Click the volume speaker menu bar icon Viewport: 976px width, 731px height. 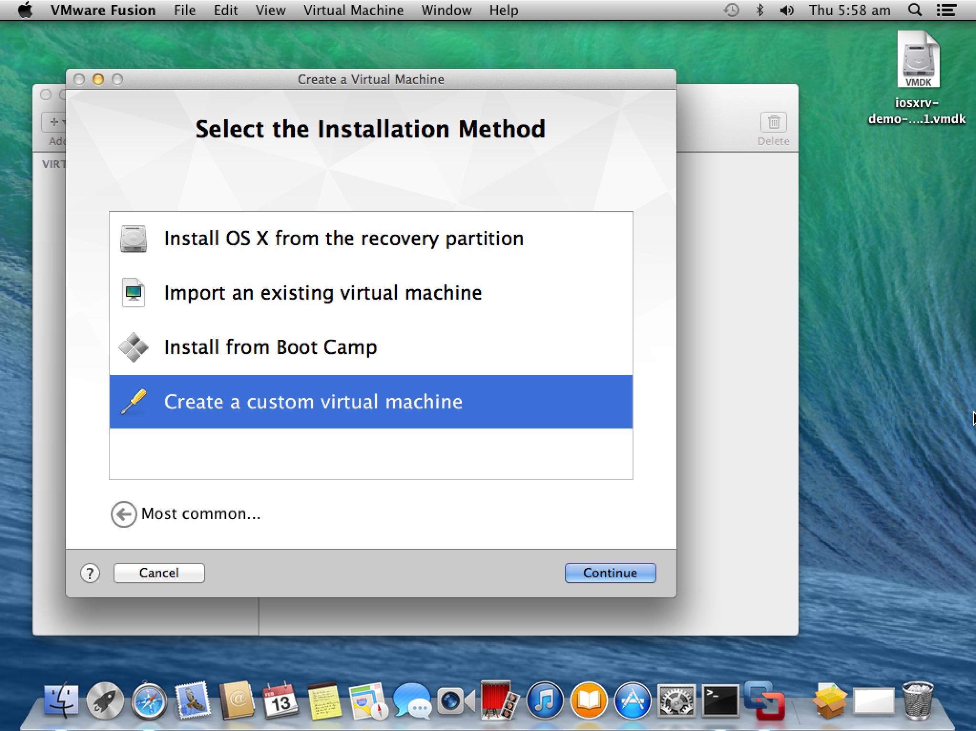click(787, 10)
